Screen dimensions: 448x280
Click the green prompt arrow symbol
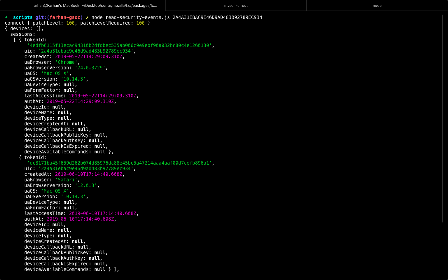(x=6, y=17)
